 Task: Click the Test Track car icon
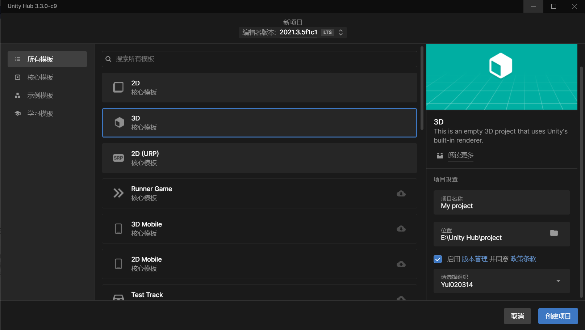tap(118, 297)
